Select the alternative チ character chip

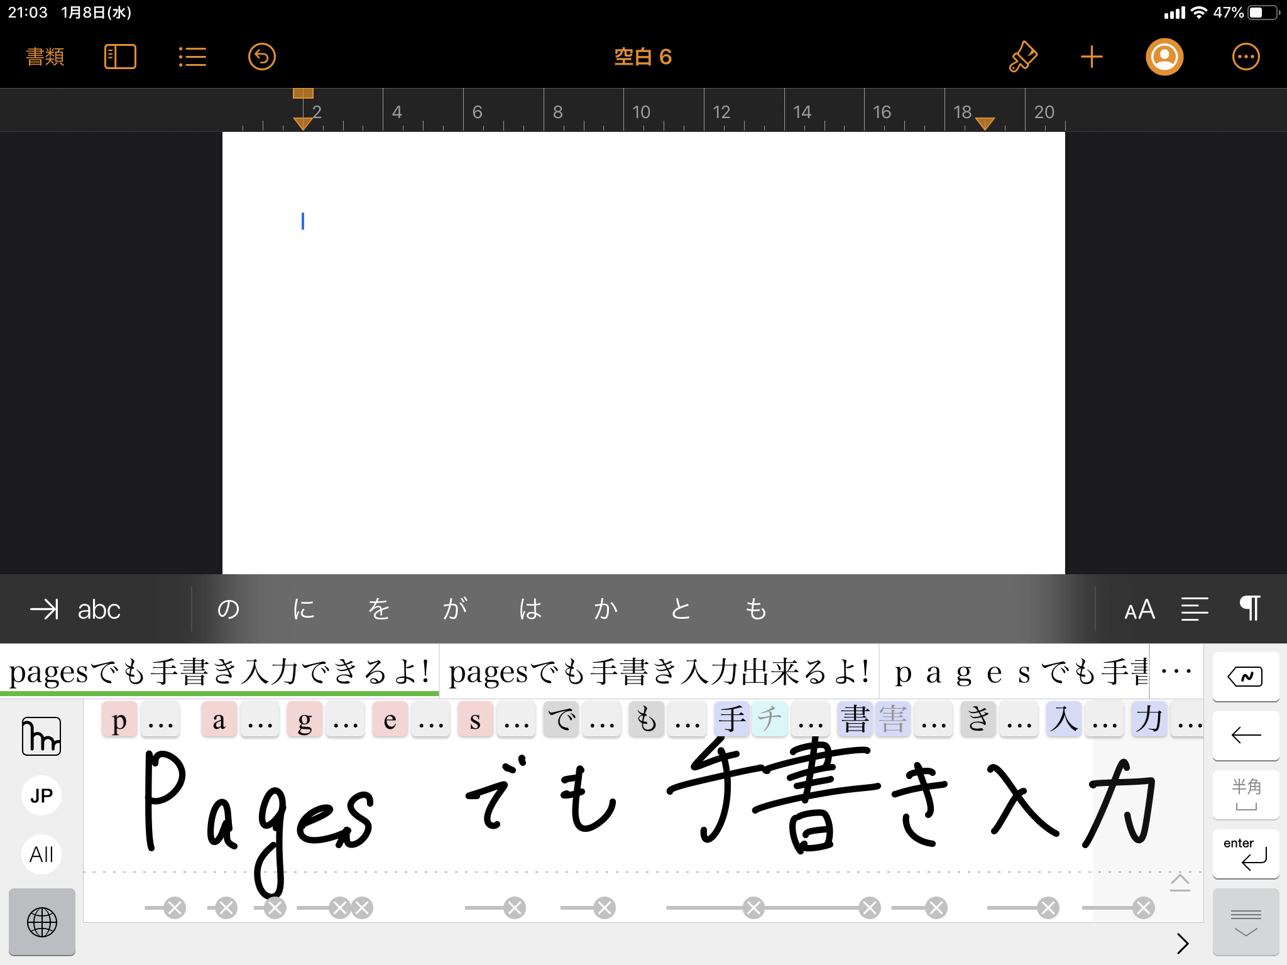pos(769,719)
